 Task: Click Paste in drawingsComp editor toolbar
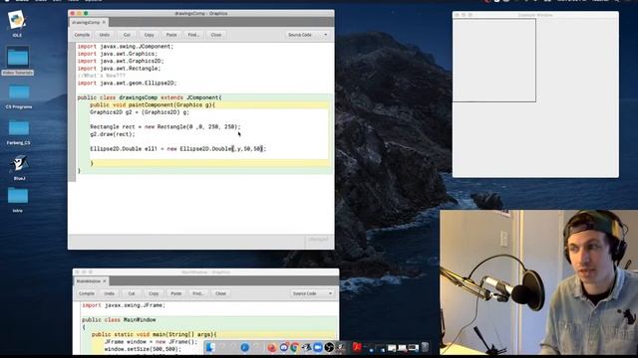coord(171,35)
